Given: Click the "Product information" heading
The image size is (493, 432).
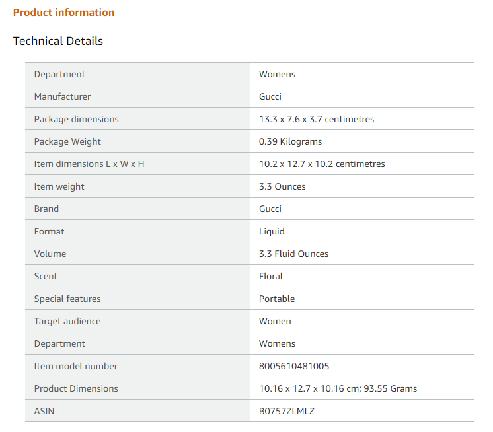Looking at the screenshot, I should 64,13.
